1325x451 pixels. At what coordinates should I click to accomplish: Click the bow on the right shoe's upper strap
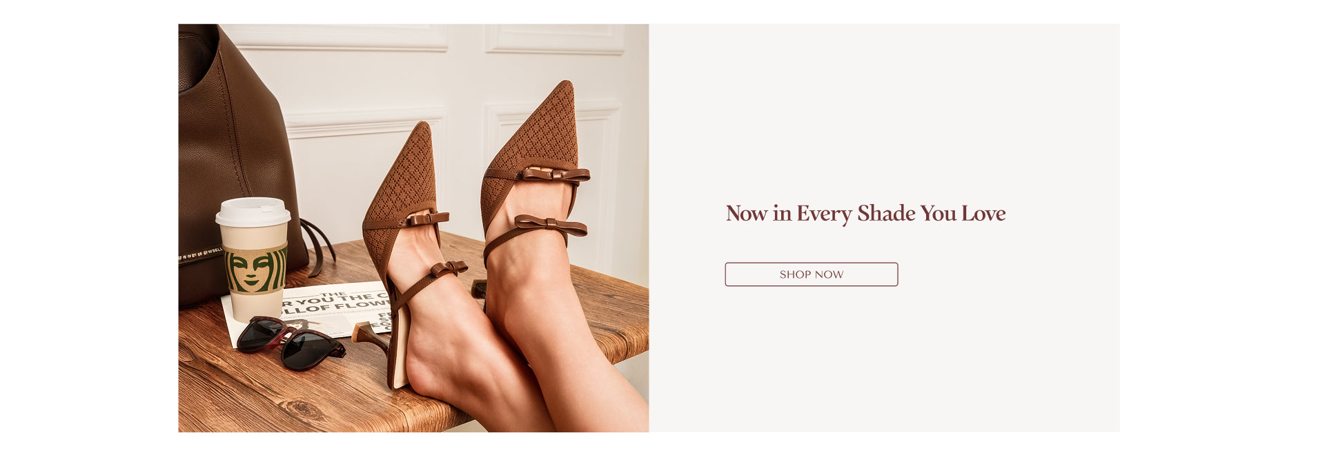point(555,173)
